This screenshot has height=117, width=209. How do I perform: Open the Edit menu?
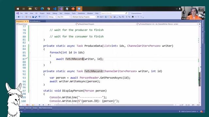tap(26, 13)
